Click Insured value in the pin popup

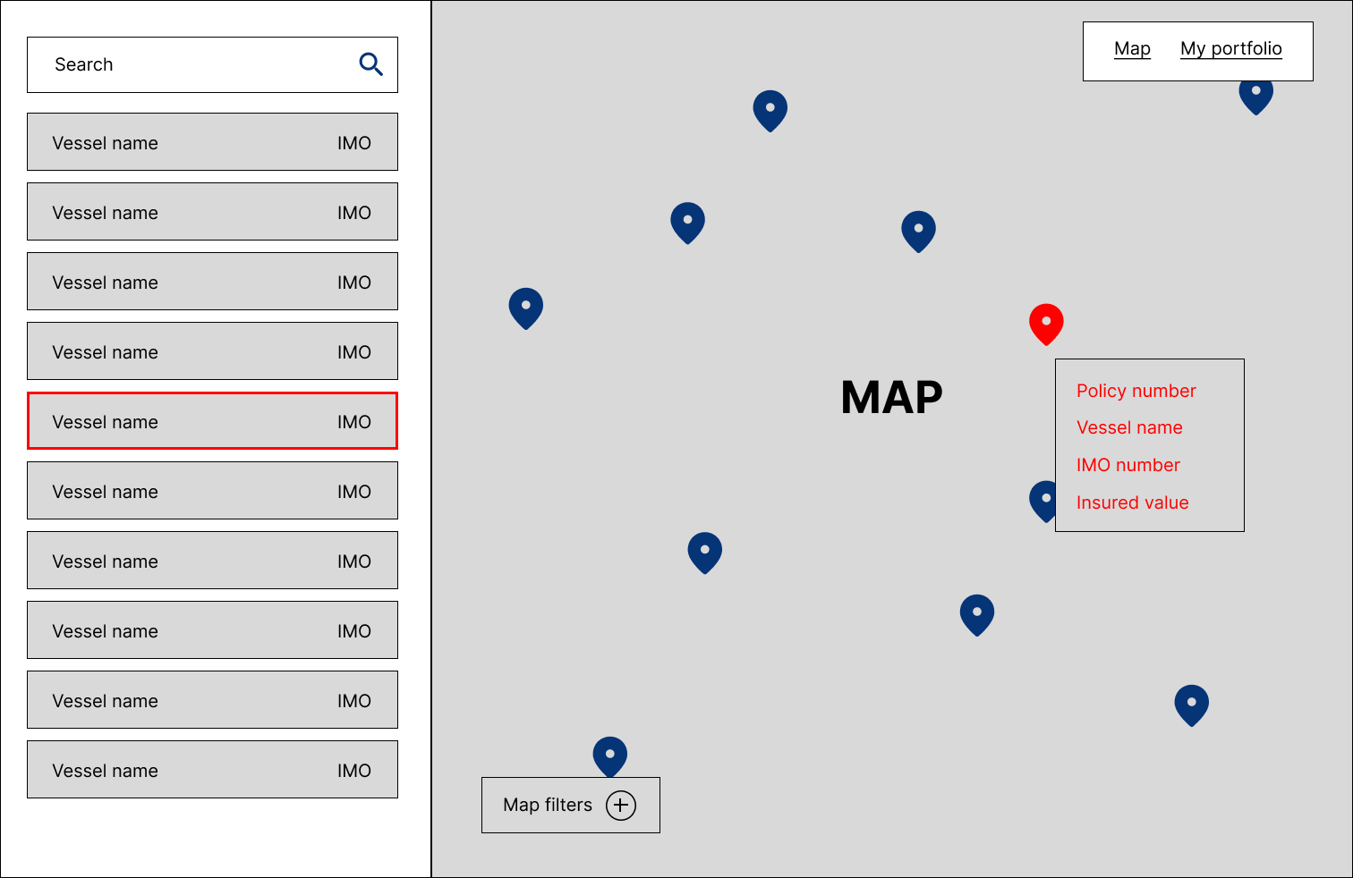click(1132, 502)
